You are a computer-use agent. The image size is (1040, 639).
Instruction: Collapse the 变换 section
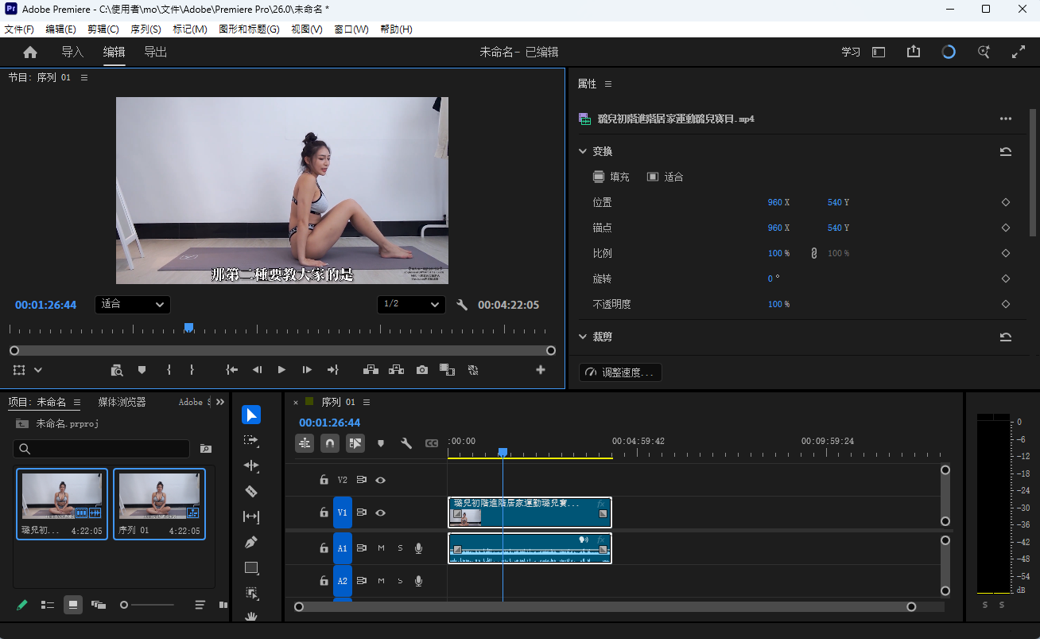pyautogui.click(x=582, y=151)
